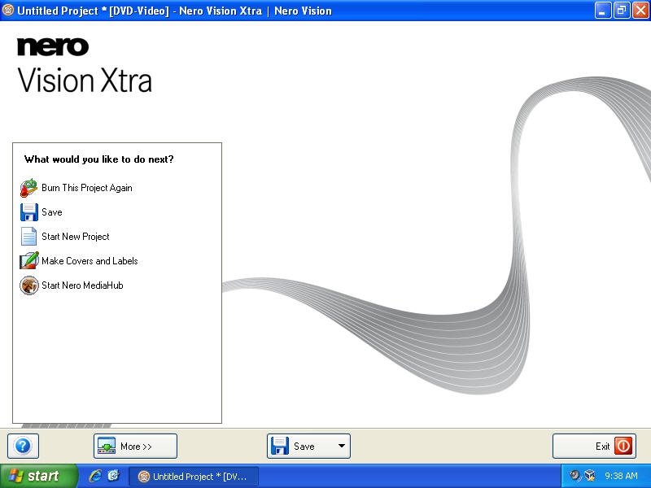The height and width of the screenshot is (488, 651).
Task: Select the Untitled Project taskbar button
Action: (194, 477)
